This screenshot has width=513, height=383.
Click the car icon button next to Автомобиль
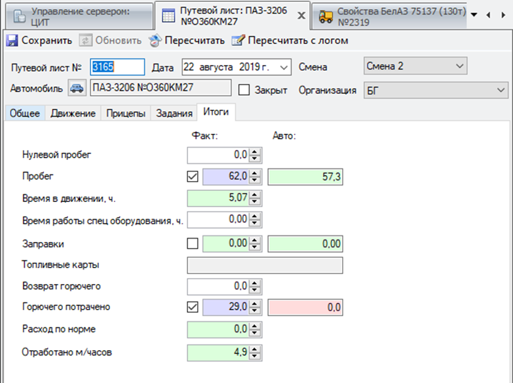[x=77, y=89]
